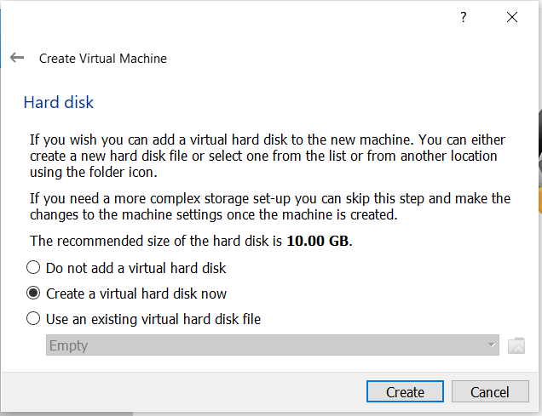Click the "Hard disk" section heading
Image resolution: width=542 pixels, height=416 pixels.
tap(58, 103)
